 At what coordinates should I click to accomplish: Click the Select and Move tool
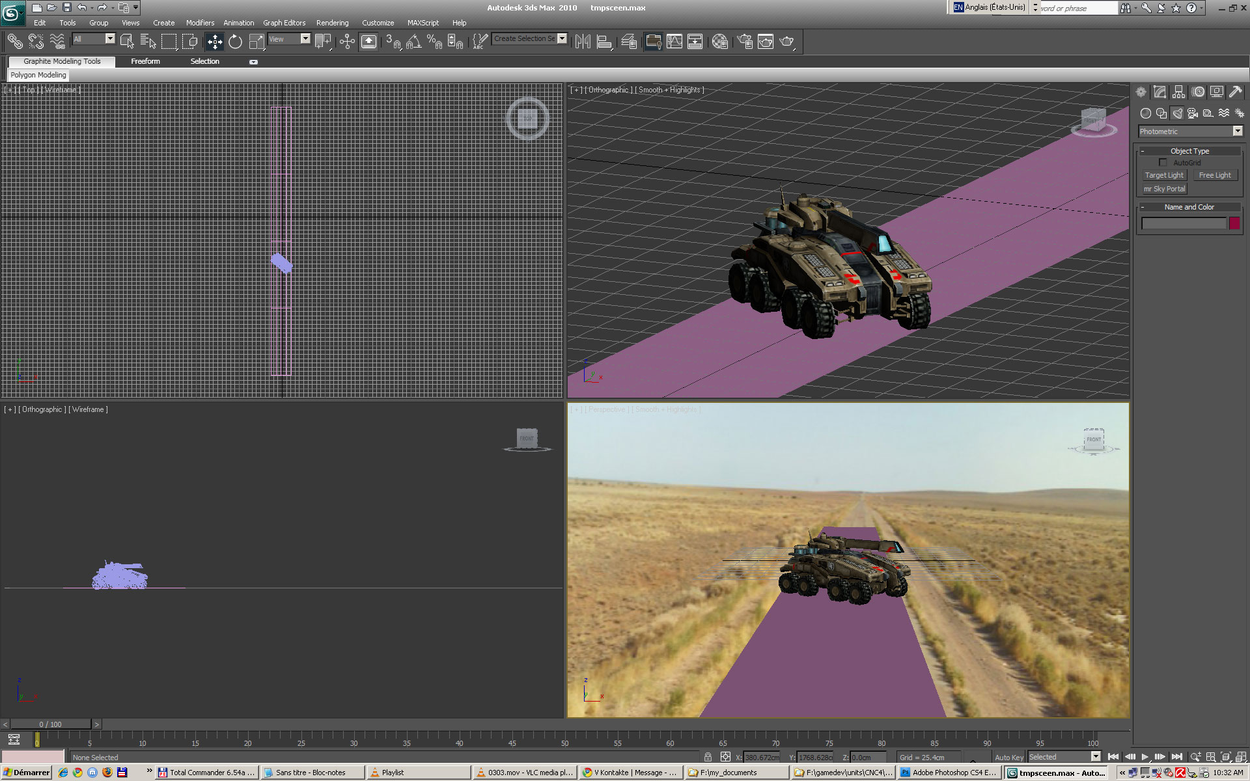pyautogui.click(x=214, y=42)
